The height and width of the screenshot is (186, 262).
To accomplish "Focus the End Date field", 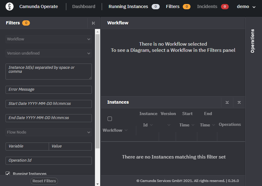I will pos(49,118).
